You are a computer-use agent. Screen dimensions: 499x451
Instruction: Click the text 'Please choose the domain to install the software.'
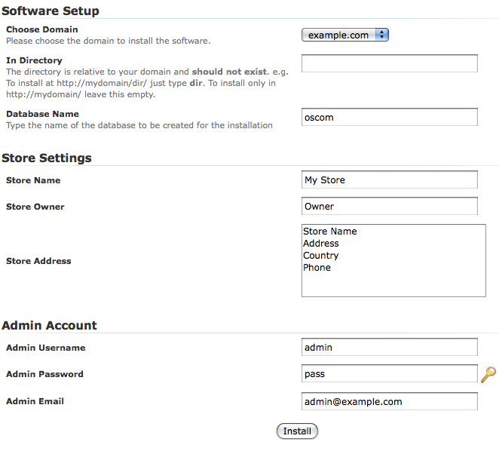tap(109, 41)
